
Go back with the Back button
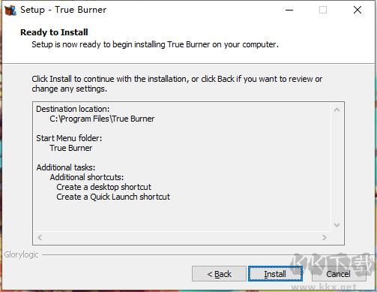219,274
